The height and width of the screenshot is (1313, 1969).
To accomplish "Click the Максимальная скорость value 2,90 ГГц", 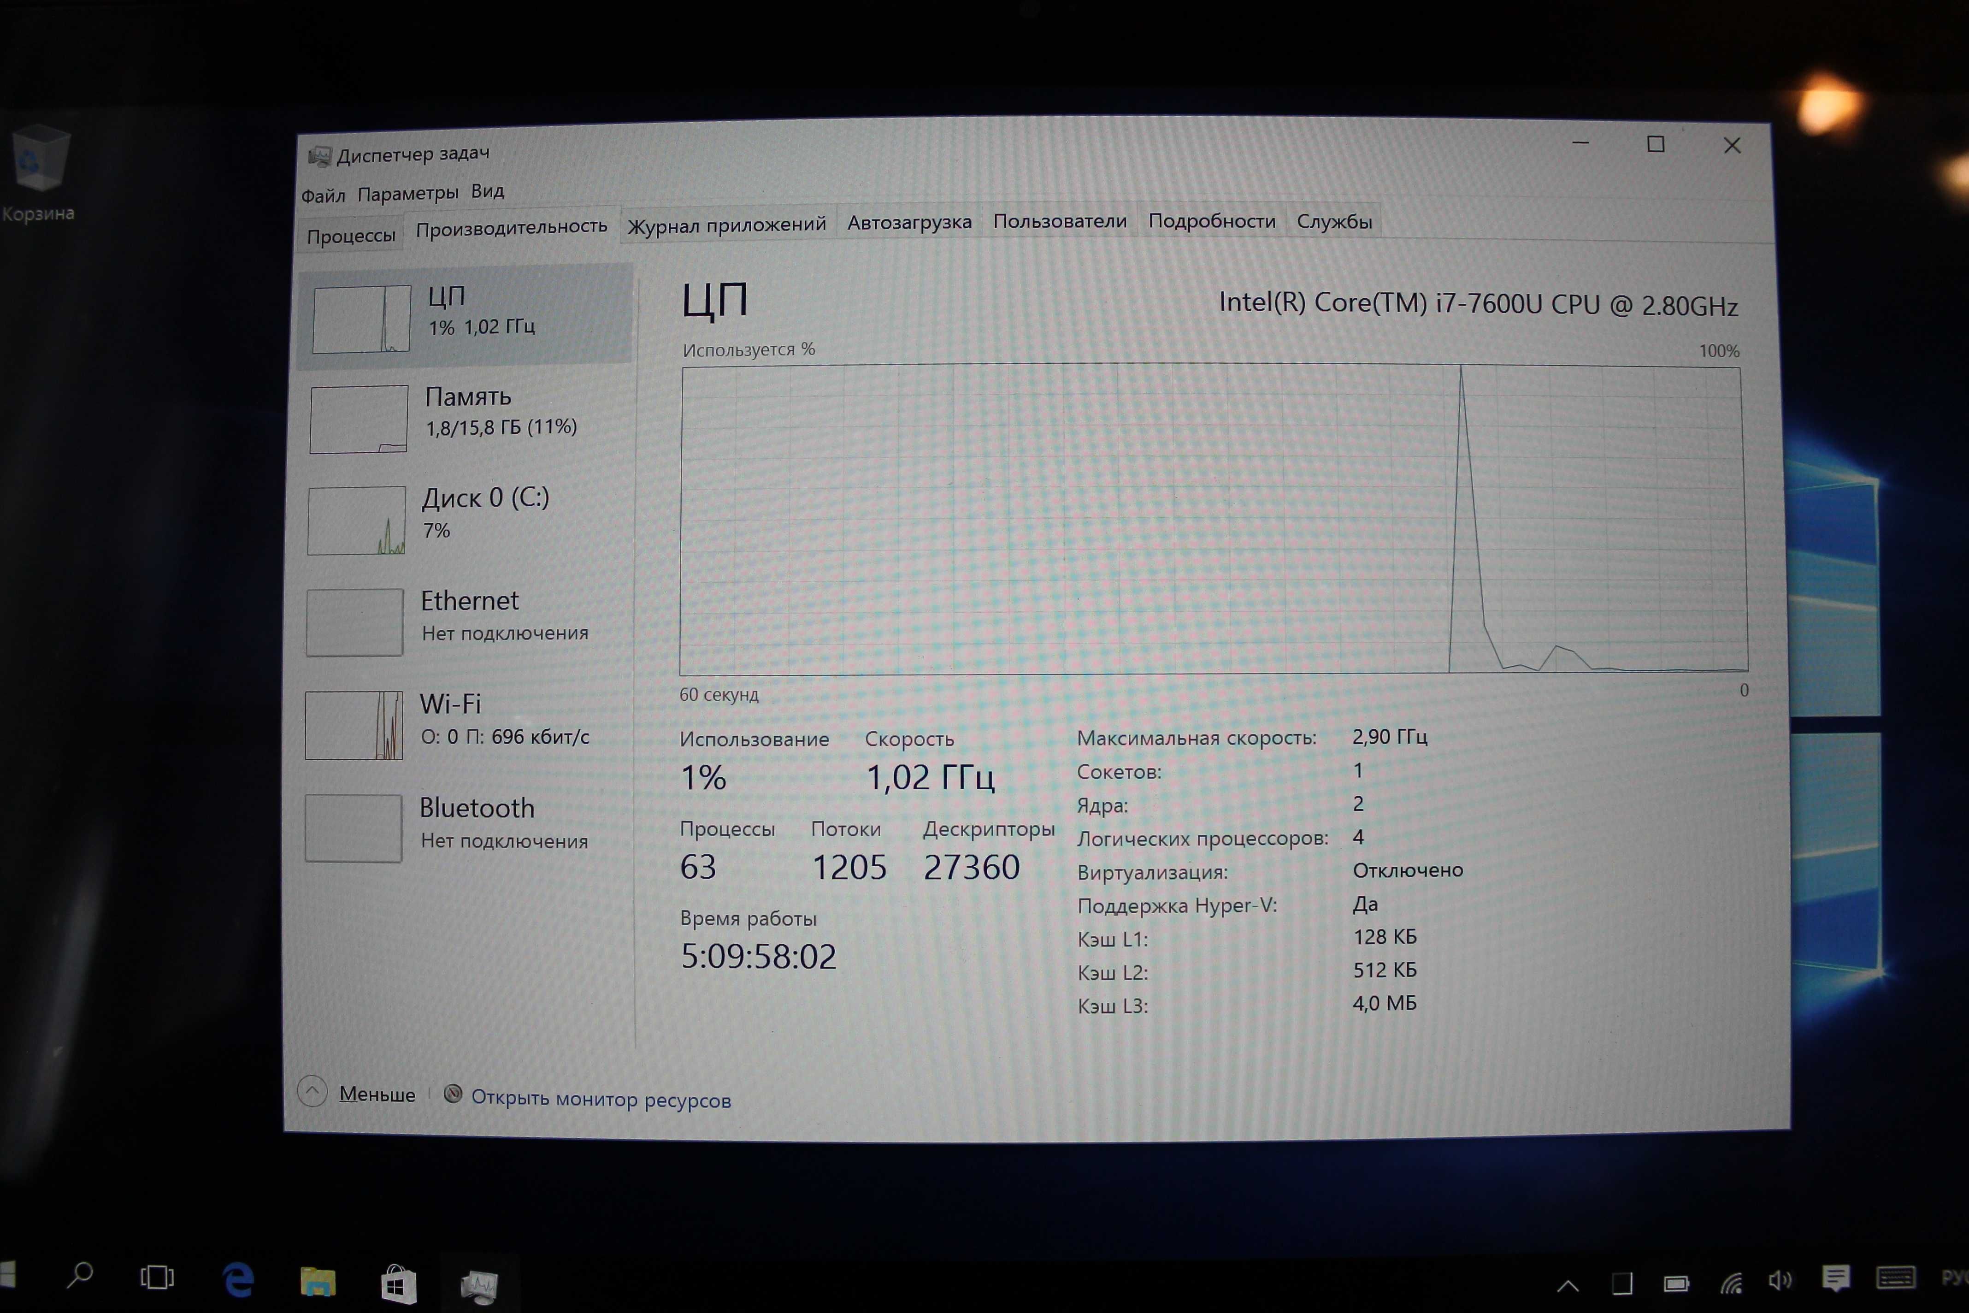I will point(1390,737).
